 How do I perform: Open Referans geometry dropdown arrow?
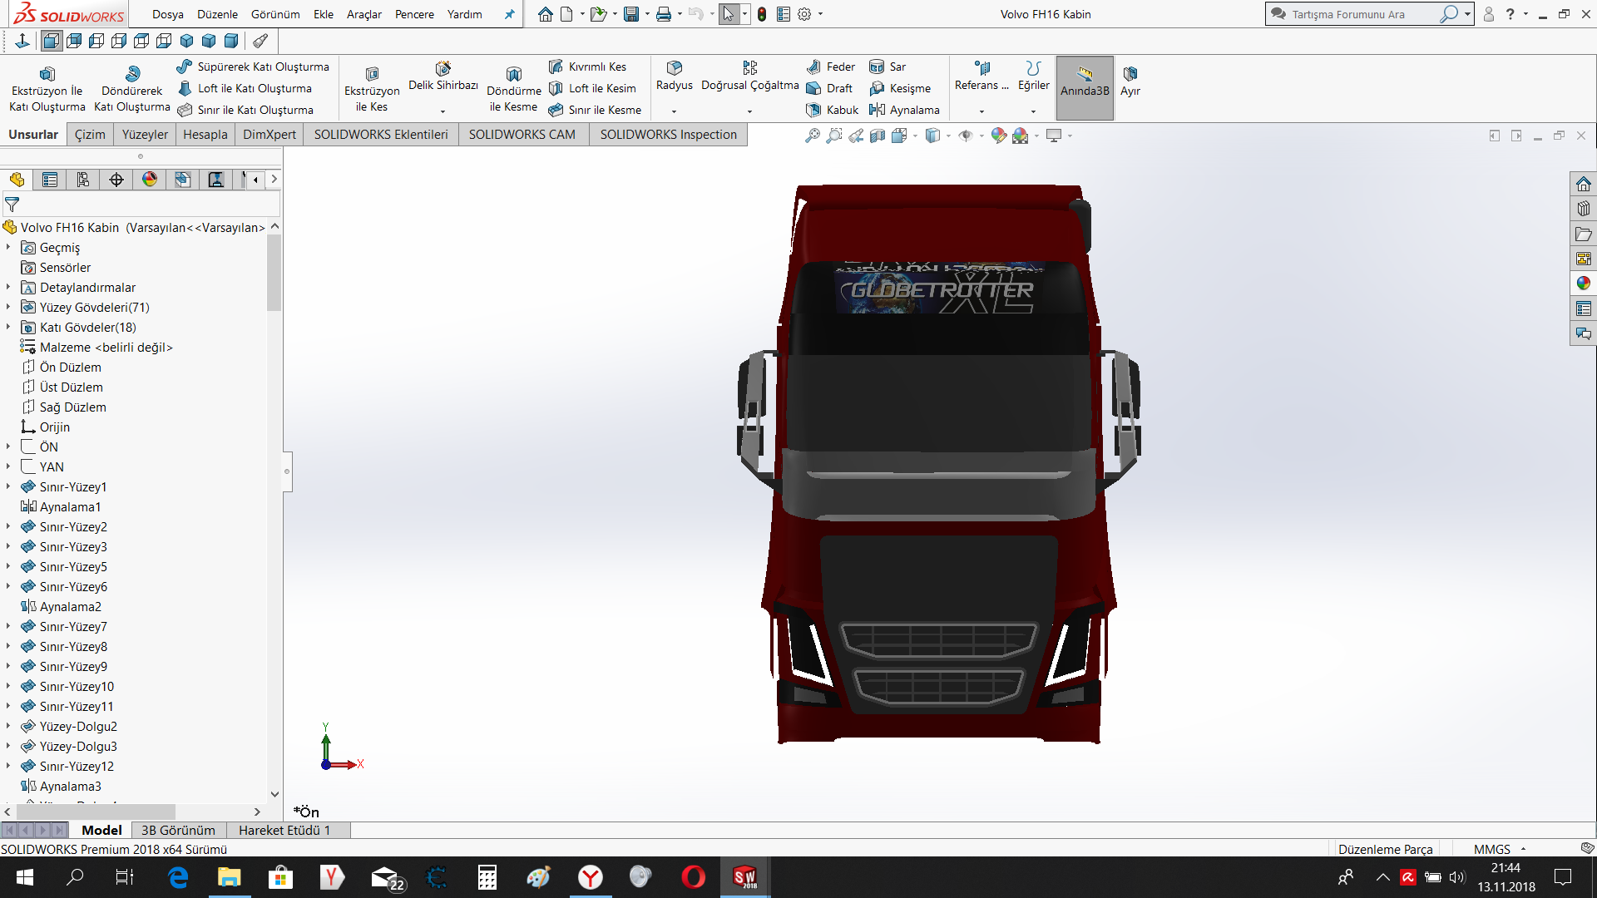click(981, 111)
